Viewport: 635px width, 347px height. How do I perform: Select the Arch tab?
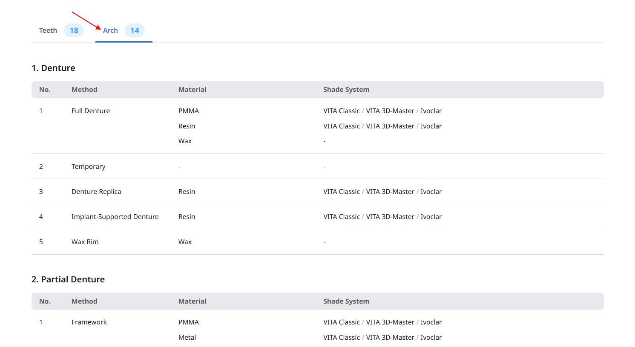coord(110,31)
